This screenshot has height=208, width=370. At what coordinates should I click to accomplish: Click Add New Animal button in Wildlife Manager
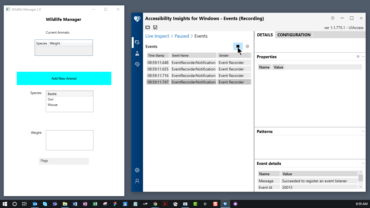click(x=64, y=78)
